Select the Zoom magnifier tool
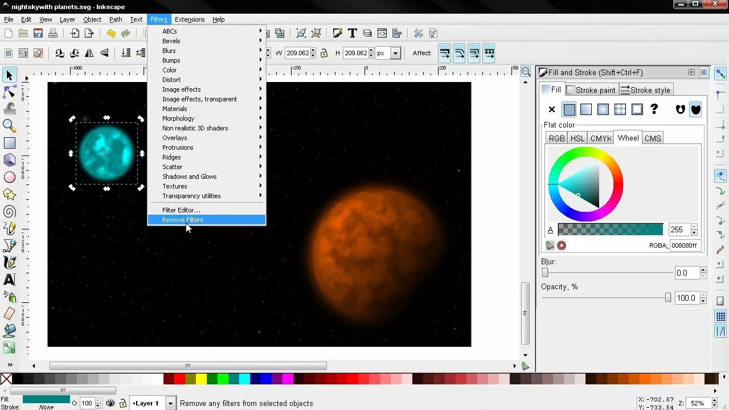 tap(9, 126)
